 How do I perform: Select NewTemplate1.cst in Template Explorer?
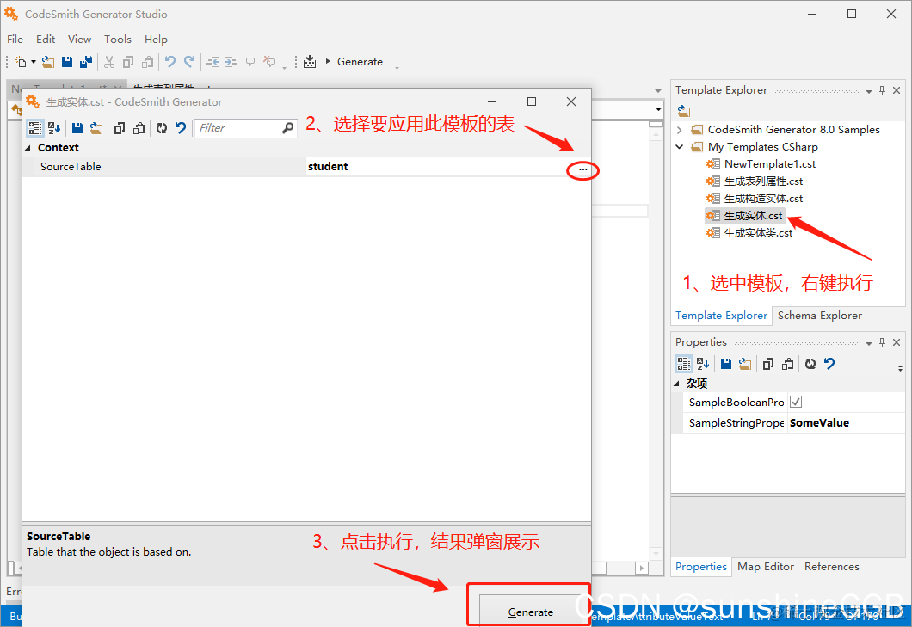tap(769, 164)
